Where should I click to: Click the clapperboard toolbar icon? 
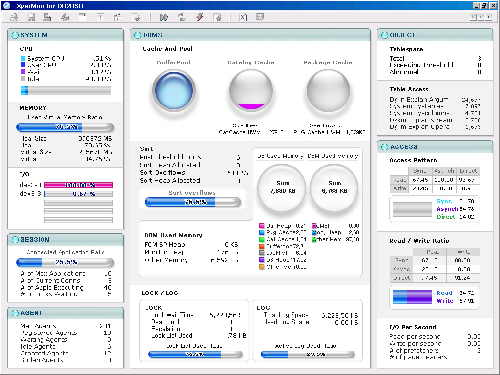pyautogui.click(x=118, y=17)
